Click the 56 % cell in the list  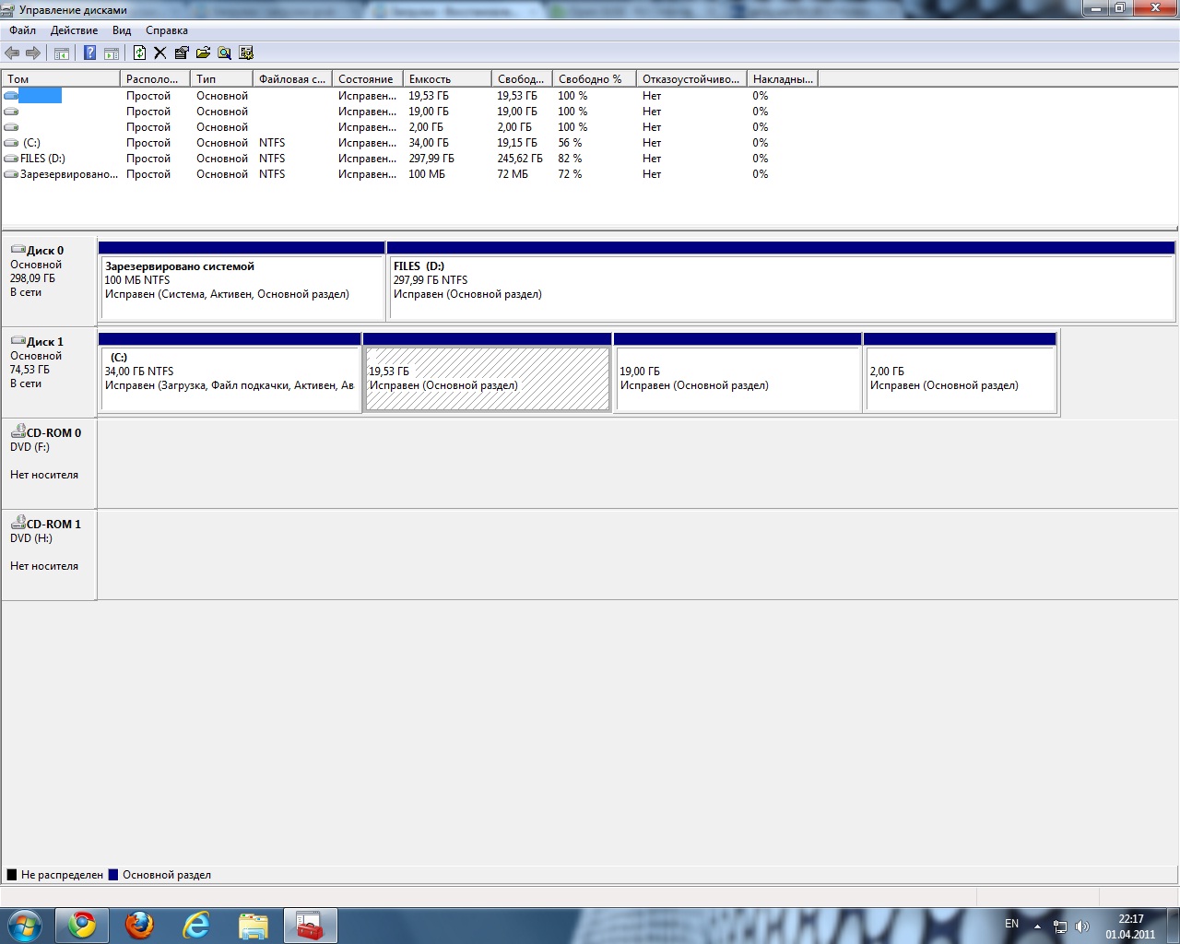click(570, 143)
